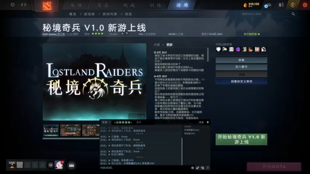Open the mail notifications icon

point(268,5)
